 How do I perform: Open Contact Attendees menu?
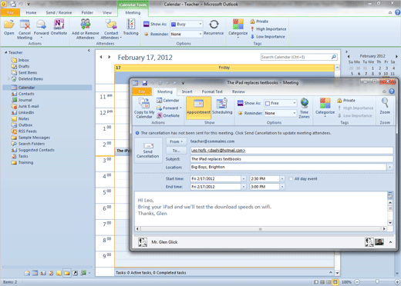pyautogui.click(x=111, y=29)
